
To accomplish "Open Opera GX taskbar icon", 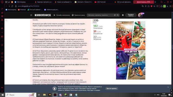I will [55, 95].
